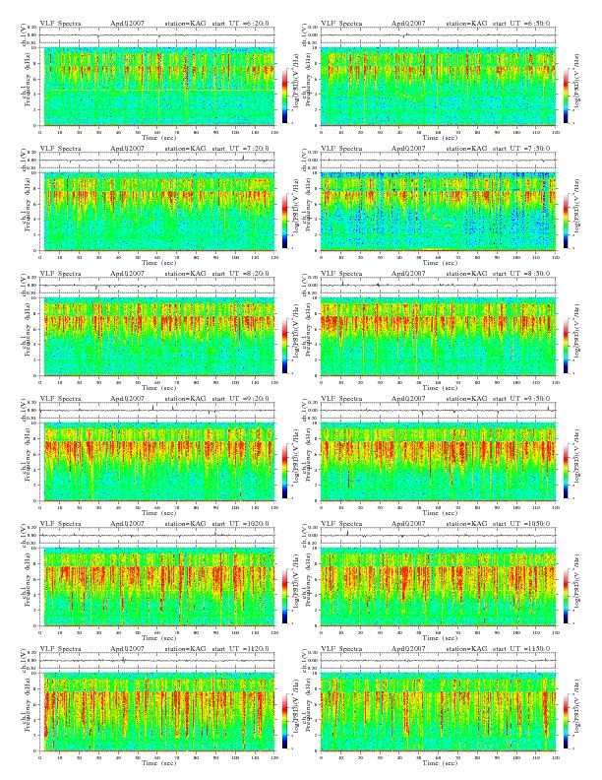Click the ch.1 waveform strip above the 7:50:0 spectrogram

coord(438,161)
